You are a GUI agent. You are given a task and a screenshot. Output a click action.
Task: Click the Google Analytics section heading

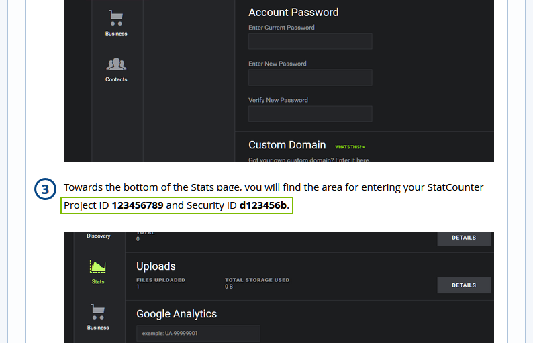[177, 314]
